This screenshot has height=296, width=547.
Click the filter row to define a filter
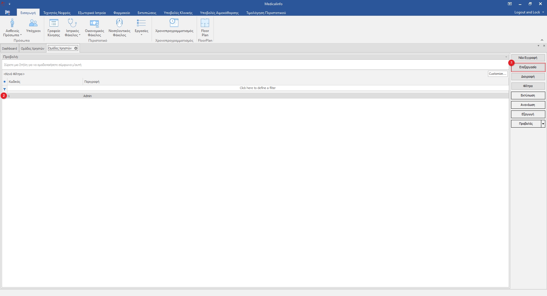pyautogui.click(x=257, y=88)
